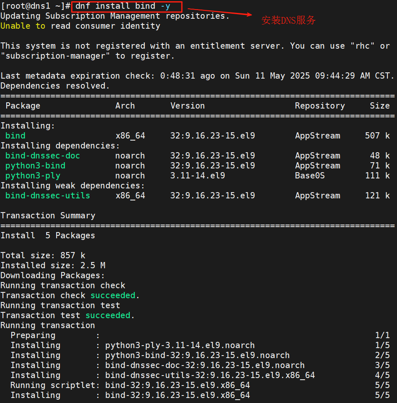Select 'python3-bind-32:9.16.23-15.el9.noarch' install line
This screenshot has height=403, width=397.
click(x=197, y=356)
